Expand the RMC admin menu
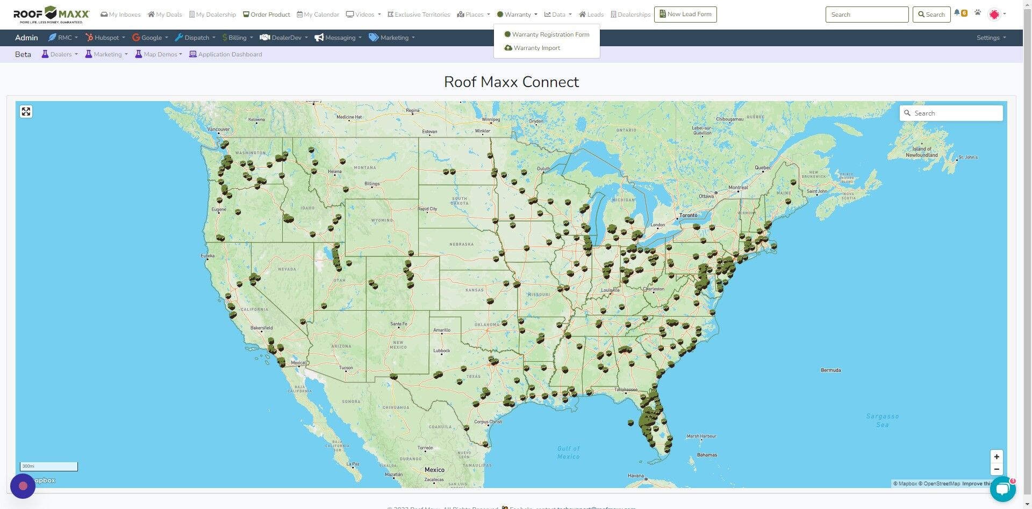The width and height of the screenshot is (1032, 509). (x=63, y=38)
